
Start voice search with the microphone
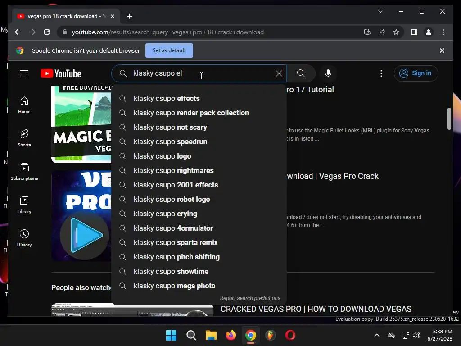(x=328, y=73)
